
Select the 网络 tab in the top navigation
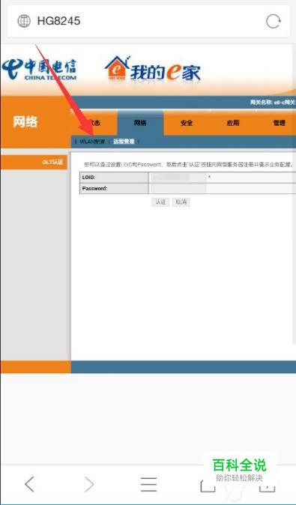140,123
